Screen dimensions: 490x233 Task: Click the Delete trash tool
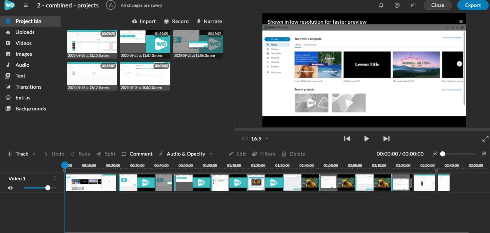[293, 154]
